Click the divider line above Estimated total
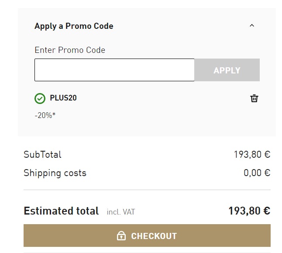Screen dimensions: 282x253 [147, 190]
